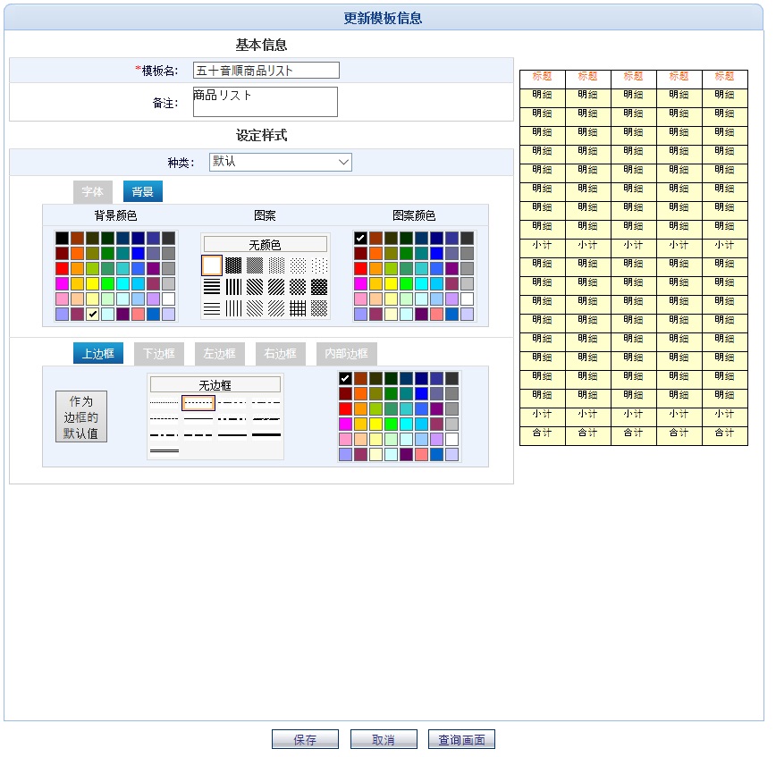The width and height of the screenshot is (776, 757).
Task: Choose the 50% fine gray dot pattern
Action: pyautogui.click(x=255, y=265)
